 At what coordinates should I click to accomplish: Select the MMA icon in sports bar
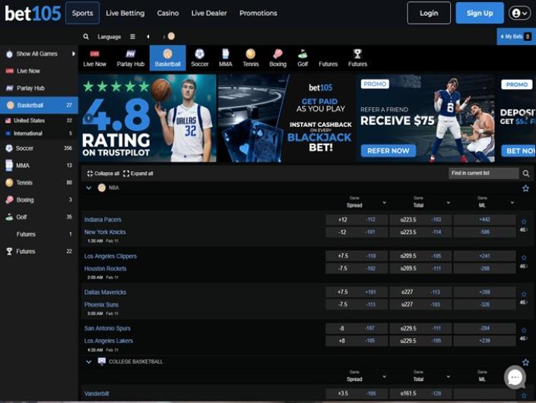(225, 55)
